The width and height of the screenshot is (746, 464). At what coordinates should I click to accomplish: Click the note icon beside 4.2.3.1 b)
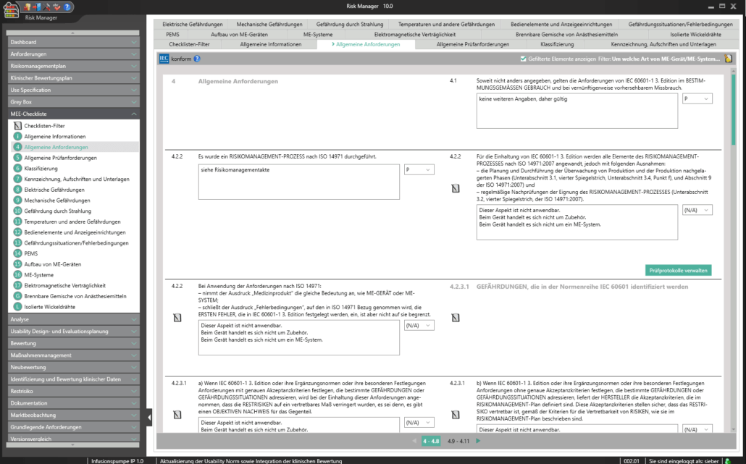[x=456, y=415]
